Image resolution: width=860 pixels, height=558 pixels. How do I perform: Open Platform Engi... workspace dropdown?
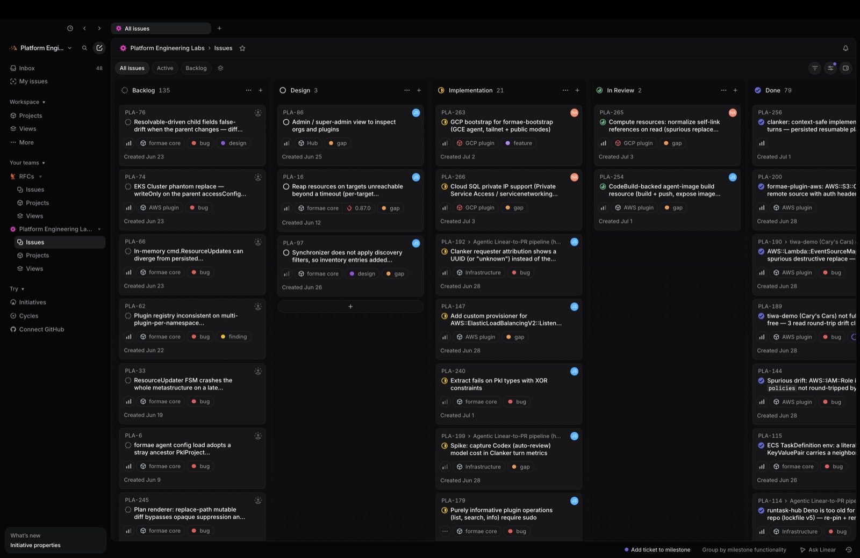[x=41, y=48]
